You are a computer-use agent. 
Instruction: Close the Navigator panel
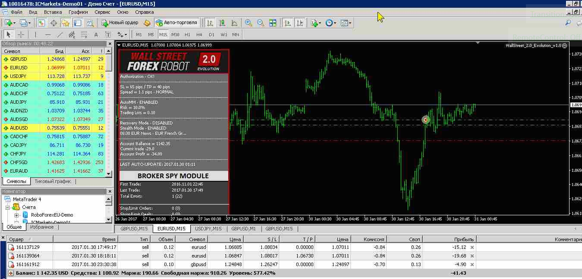click(109, 191)
